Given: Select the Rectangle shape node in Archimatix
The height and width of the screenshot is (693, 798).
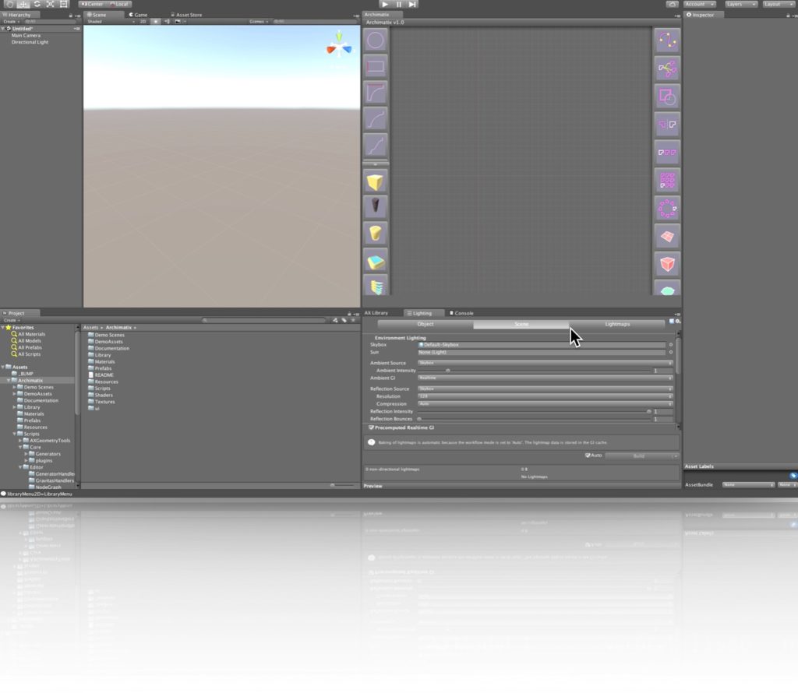Looking at the screenshot, I should click(x=376, y=67).
